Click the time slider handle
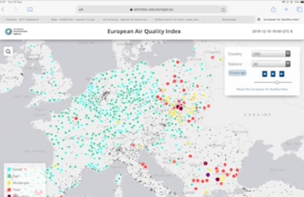This screenshot has width=304, height=197. coord(277,82)
